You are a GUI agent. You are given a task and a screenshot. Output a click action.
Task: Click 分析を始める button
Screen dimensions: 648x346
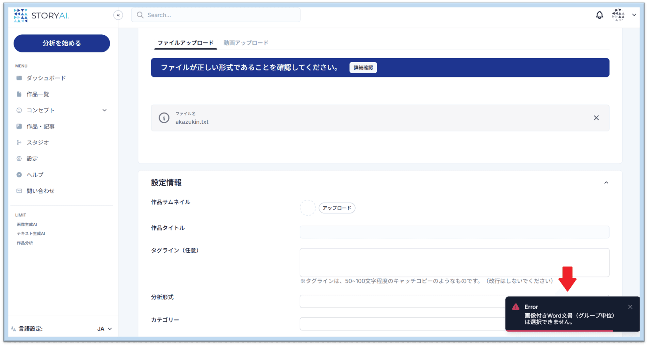tap(62, 43)
